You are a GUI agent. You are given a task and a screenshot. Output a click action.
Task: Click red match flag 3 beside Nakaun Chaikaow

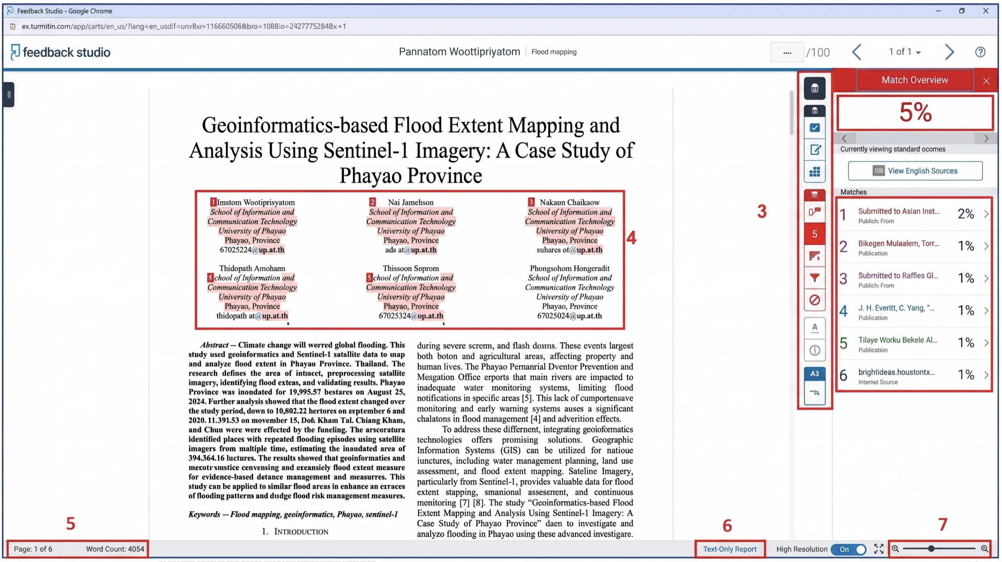coord(531,202)
